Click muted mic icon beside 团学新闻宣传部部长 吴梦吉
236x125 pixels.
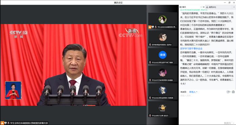(150, 45)
